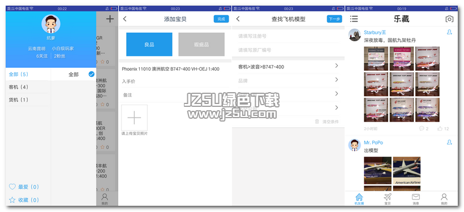
Task: Select 良品 condition
Action: pyautogui.click(x=149, y=44)
